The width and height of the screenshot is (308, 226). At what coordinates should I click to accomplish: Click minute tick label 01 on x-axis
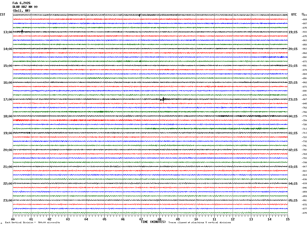[x=31, y=219]
